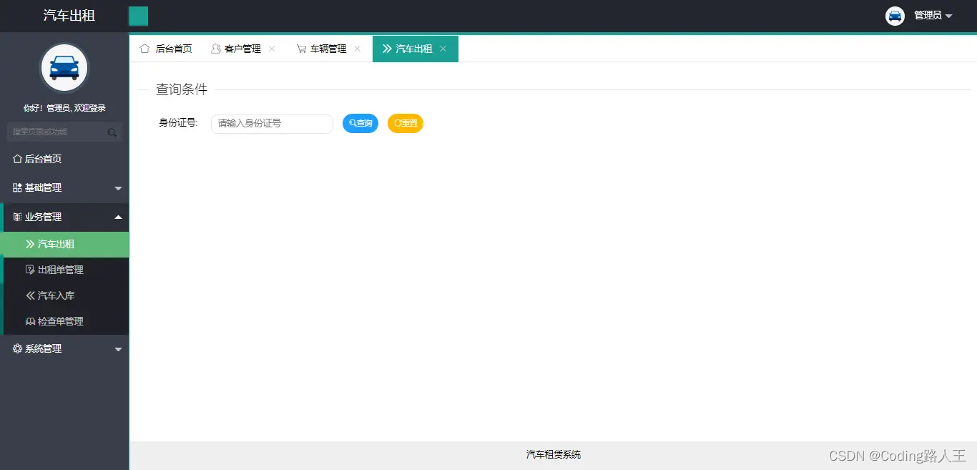
Task: Focus the sidebar page search field
Action: (64, 132)
